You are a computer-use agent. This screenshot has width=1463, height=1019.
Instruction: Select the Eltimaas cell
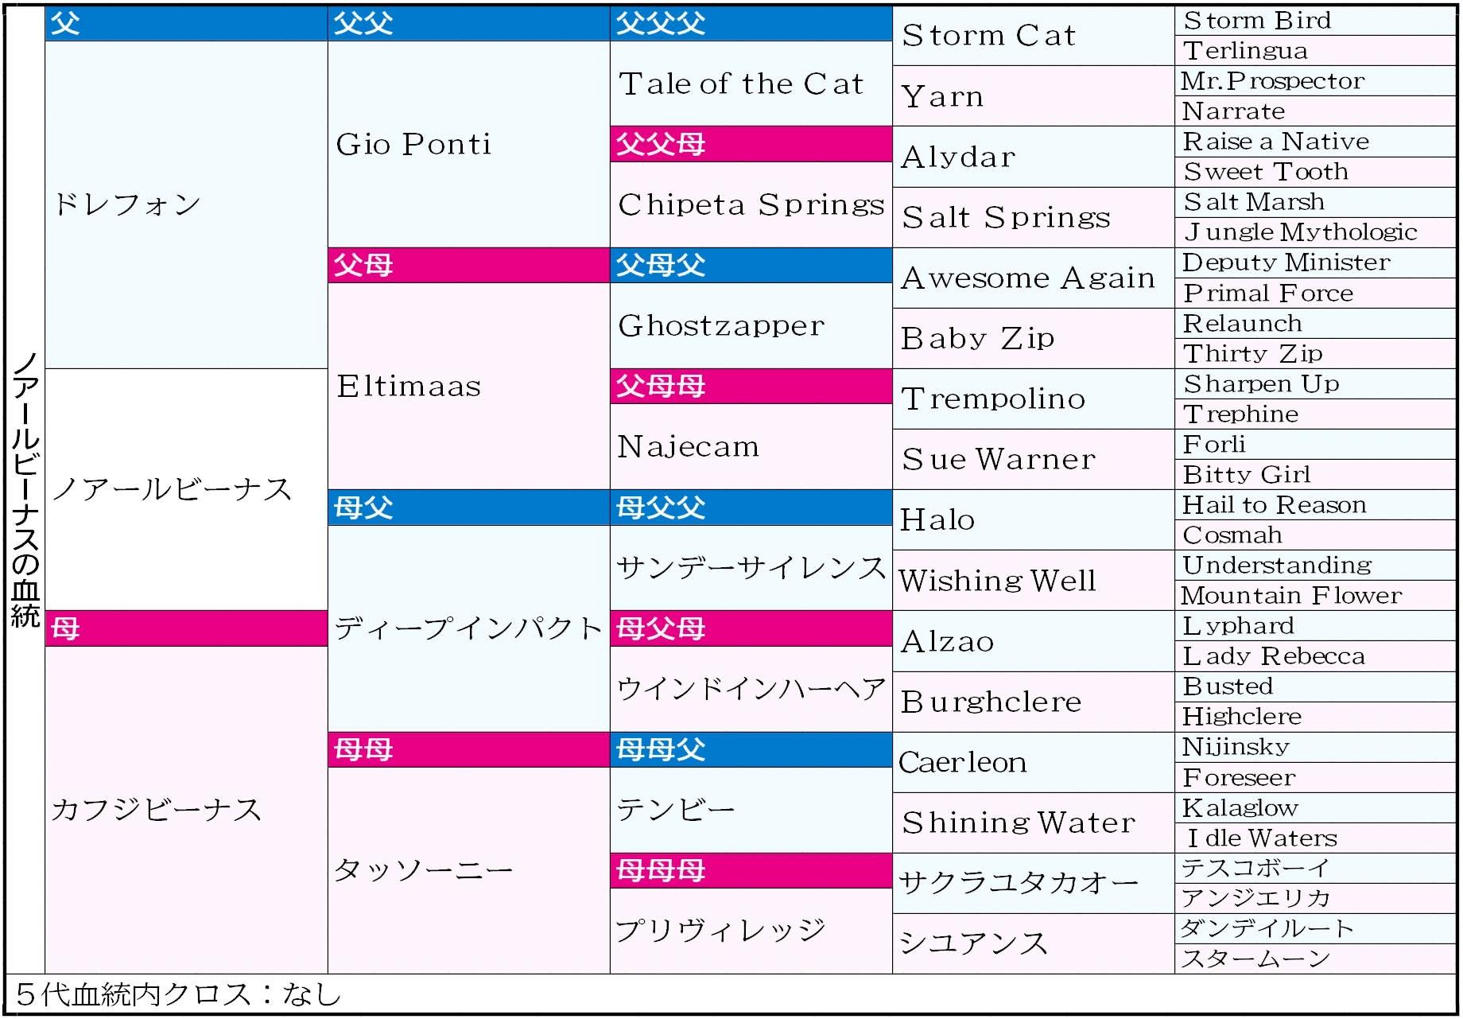click(409, 386)
